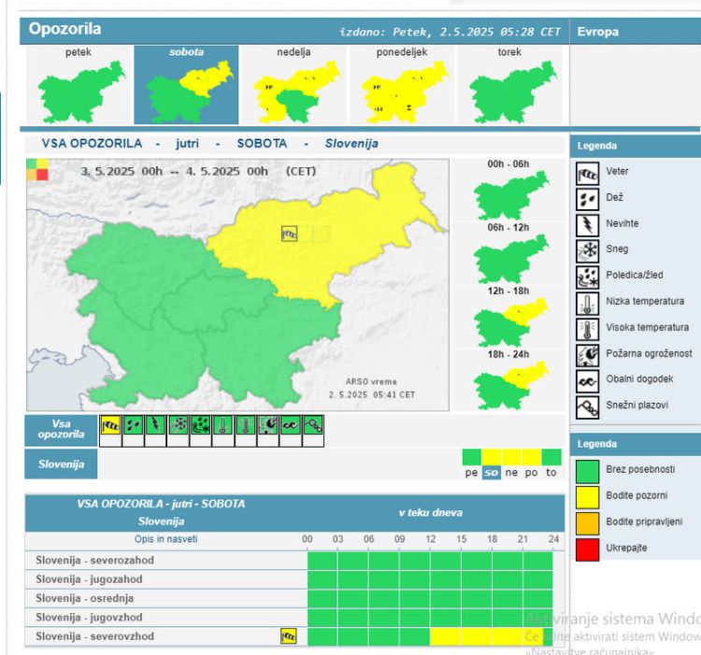This screenshot has height=655, width=701.
Task: Show the 18h - 24h map thumbnail
Action: click(508, 382)
